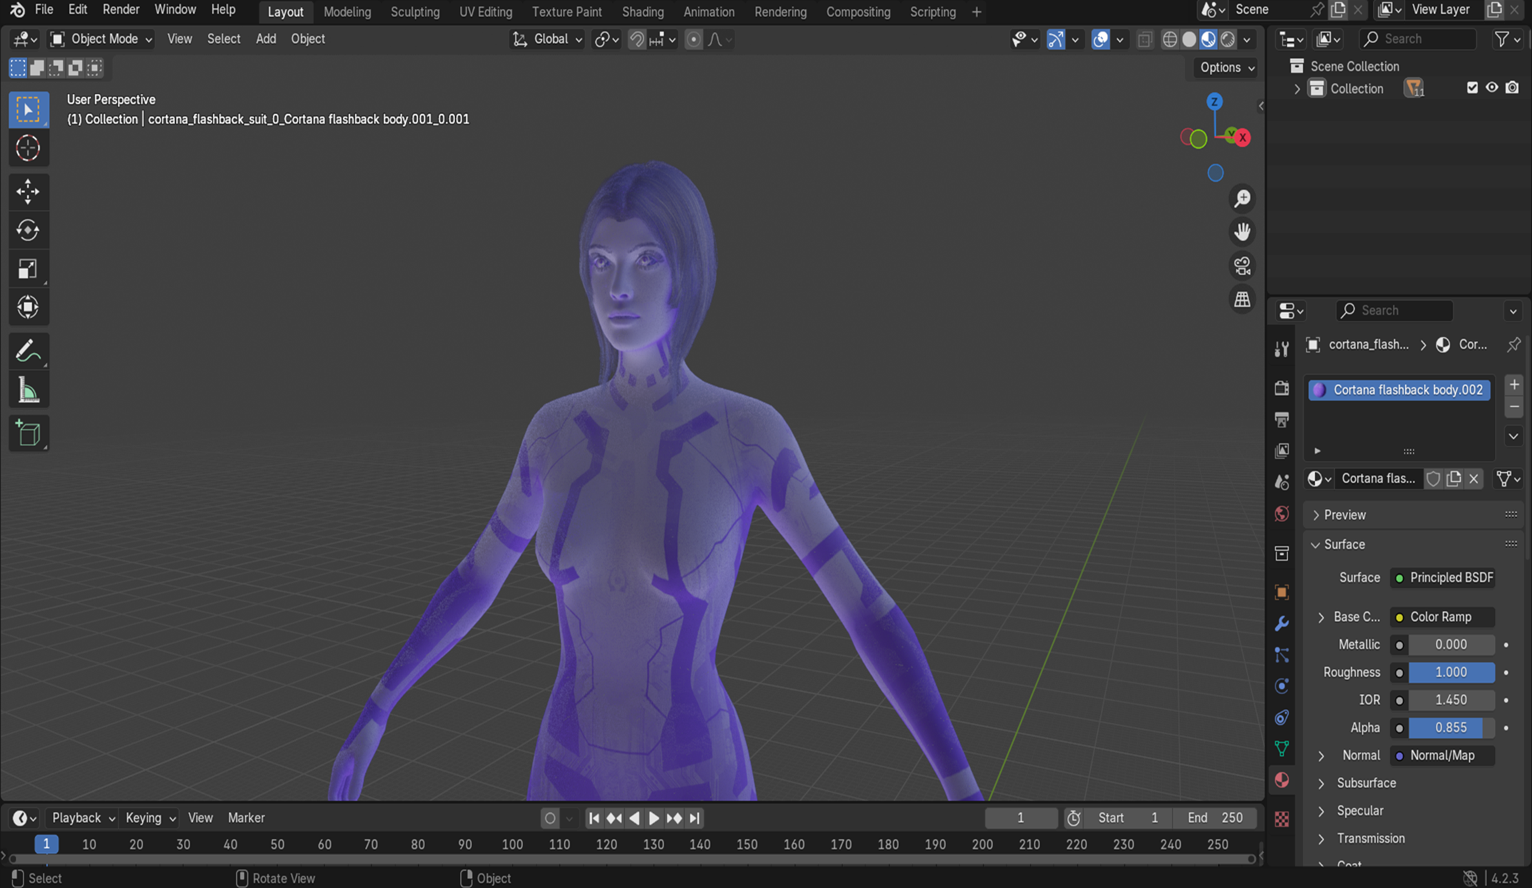Toggle Collection exclude checkbox in outliner
Screen dimensions: 1532x888
1472,88
